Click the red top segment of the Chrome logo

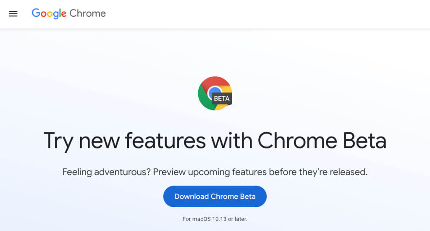215,81
